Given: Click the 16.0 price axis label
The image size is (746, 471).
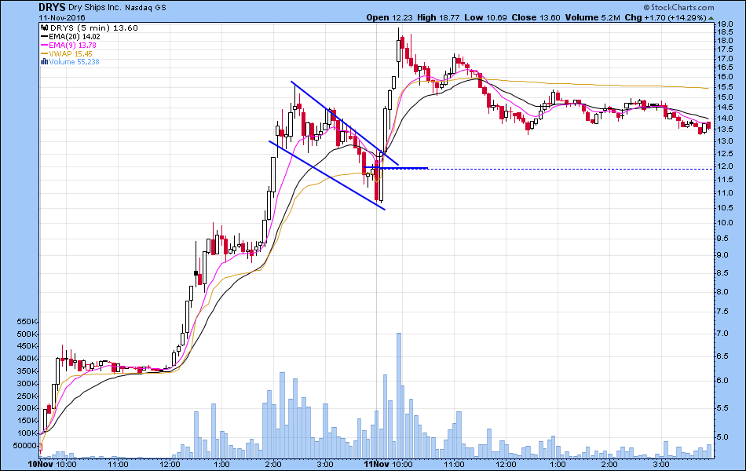Looking at the screenshot, I should pyautogui.click(x=726, y=77).
